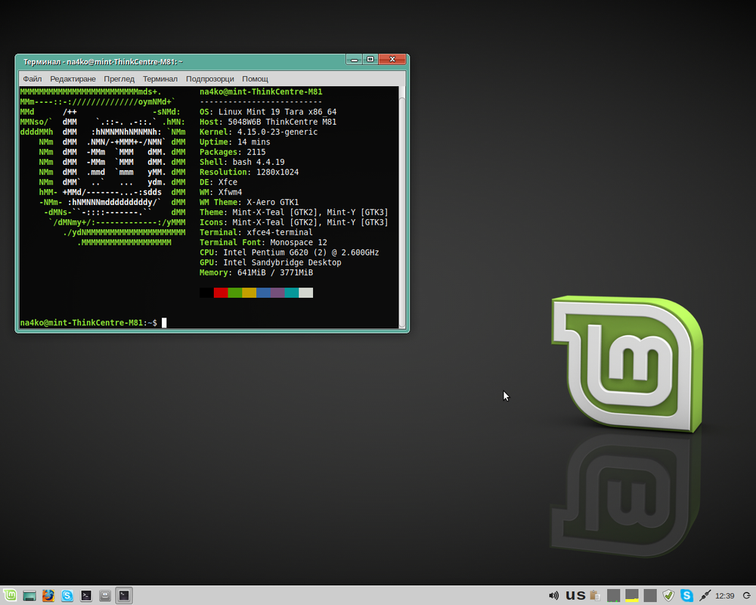
Task: Click 'Memory: 641MiB / 3771MiB' line
Action: tap(256, 272)
